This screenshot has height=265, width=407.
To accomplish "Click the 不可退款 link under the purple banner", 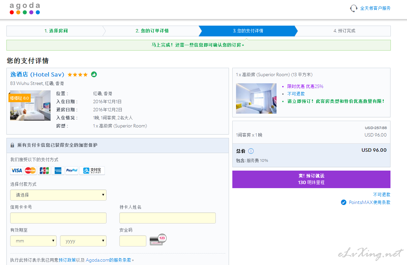I will [382, 195].
